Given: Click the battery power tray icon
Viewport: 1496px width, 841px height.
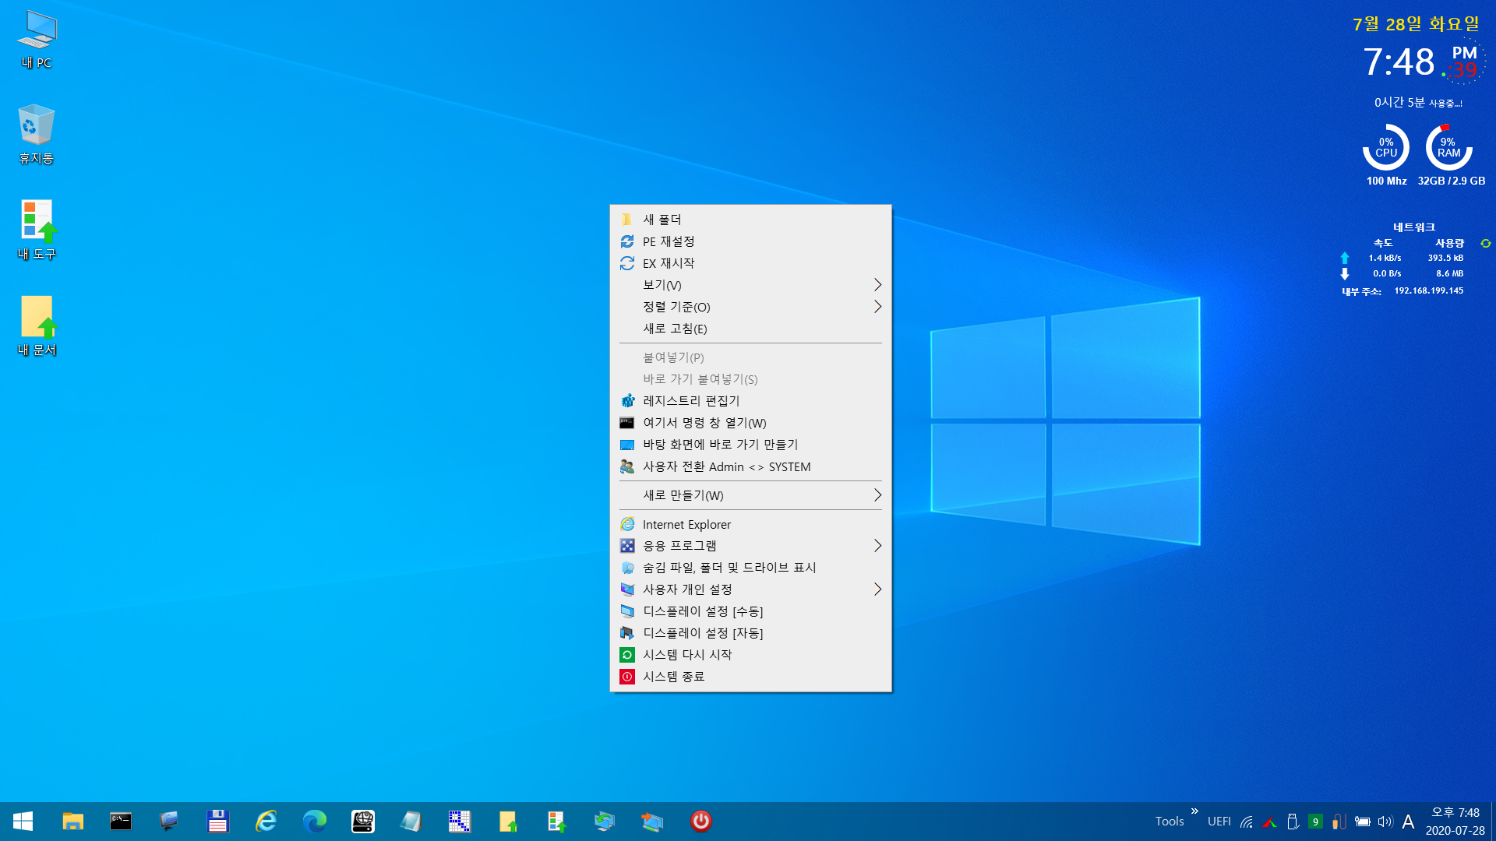Looking at the screenshot, I should coord(1362,822).
